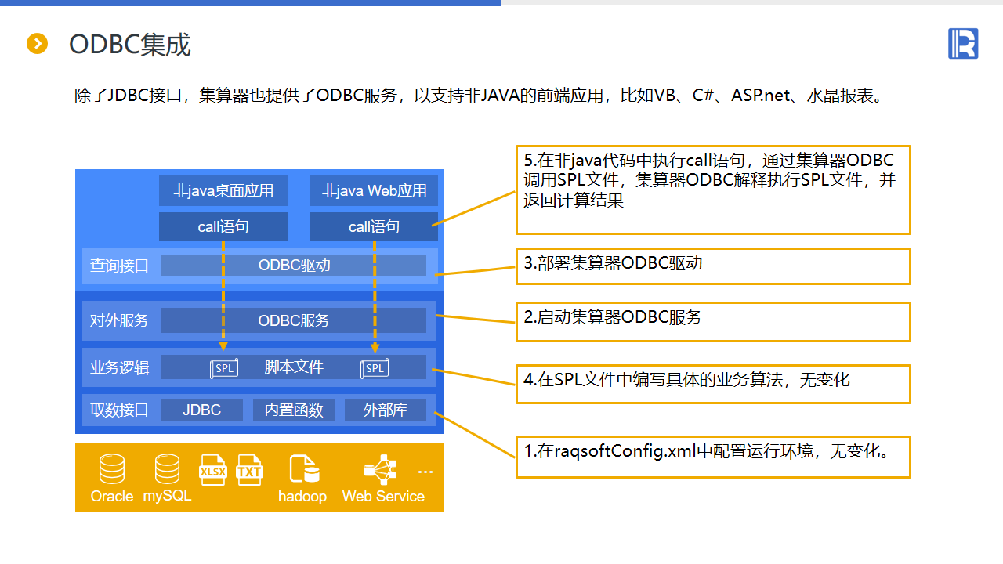The height and width of the screenshot is (564, 1003).
Task: Click the hadoop label text
Action: (x=302, y=497)
